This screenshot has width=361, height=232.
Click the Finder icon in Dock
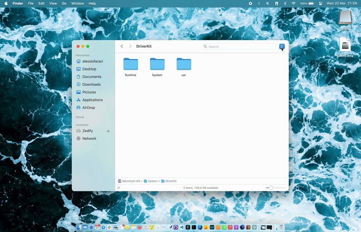pos(79,227)
